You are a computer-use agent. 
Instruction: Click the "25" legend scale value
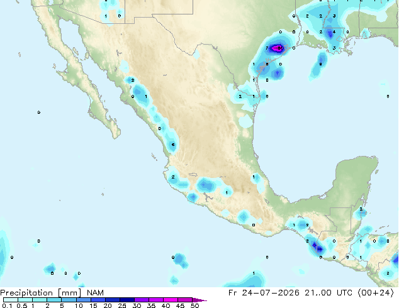(122, 305)
